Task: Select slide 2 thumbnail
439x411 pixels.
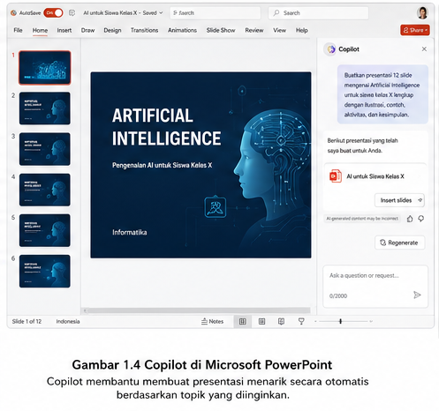Action: coord(45,108)
